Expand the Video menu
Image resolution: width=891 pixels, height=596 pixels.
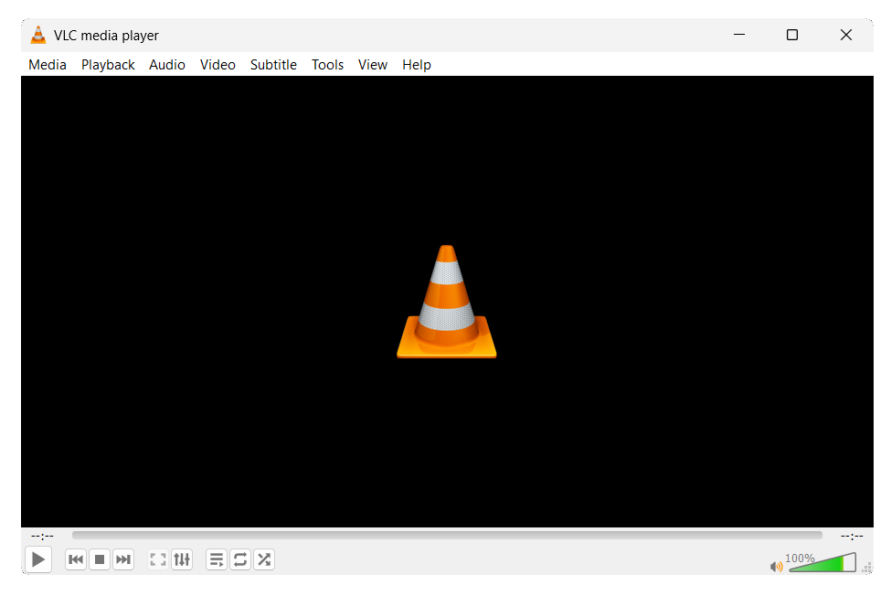(x=217, y=65)
